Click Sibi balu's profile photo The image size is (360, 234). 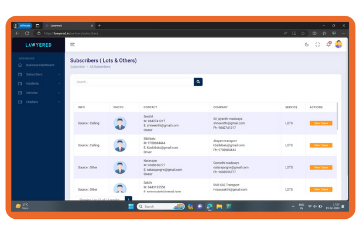coord(119,145)
